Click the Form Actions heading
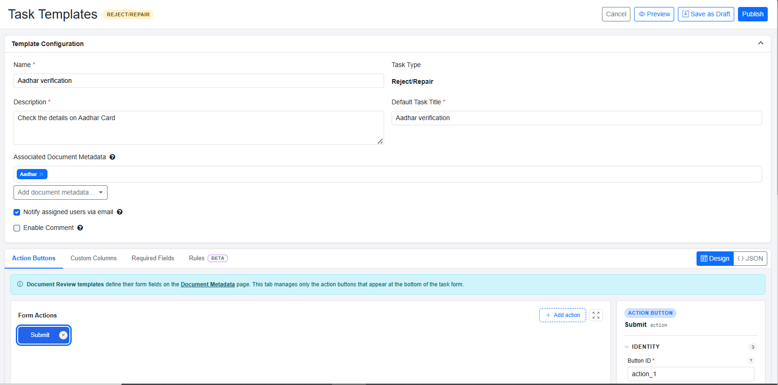The height and width of the screenshot is (385, 778). click(37, 315)
